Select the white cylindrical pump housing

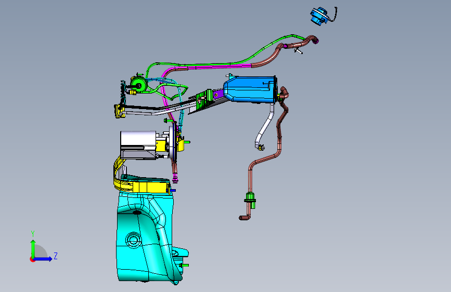point(138,144)
